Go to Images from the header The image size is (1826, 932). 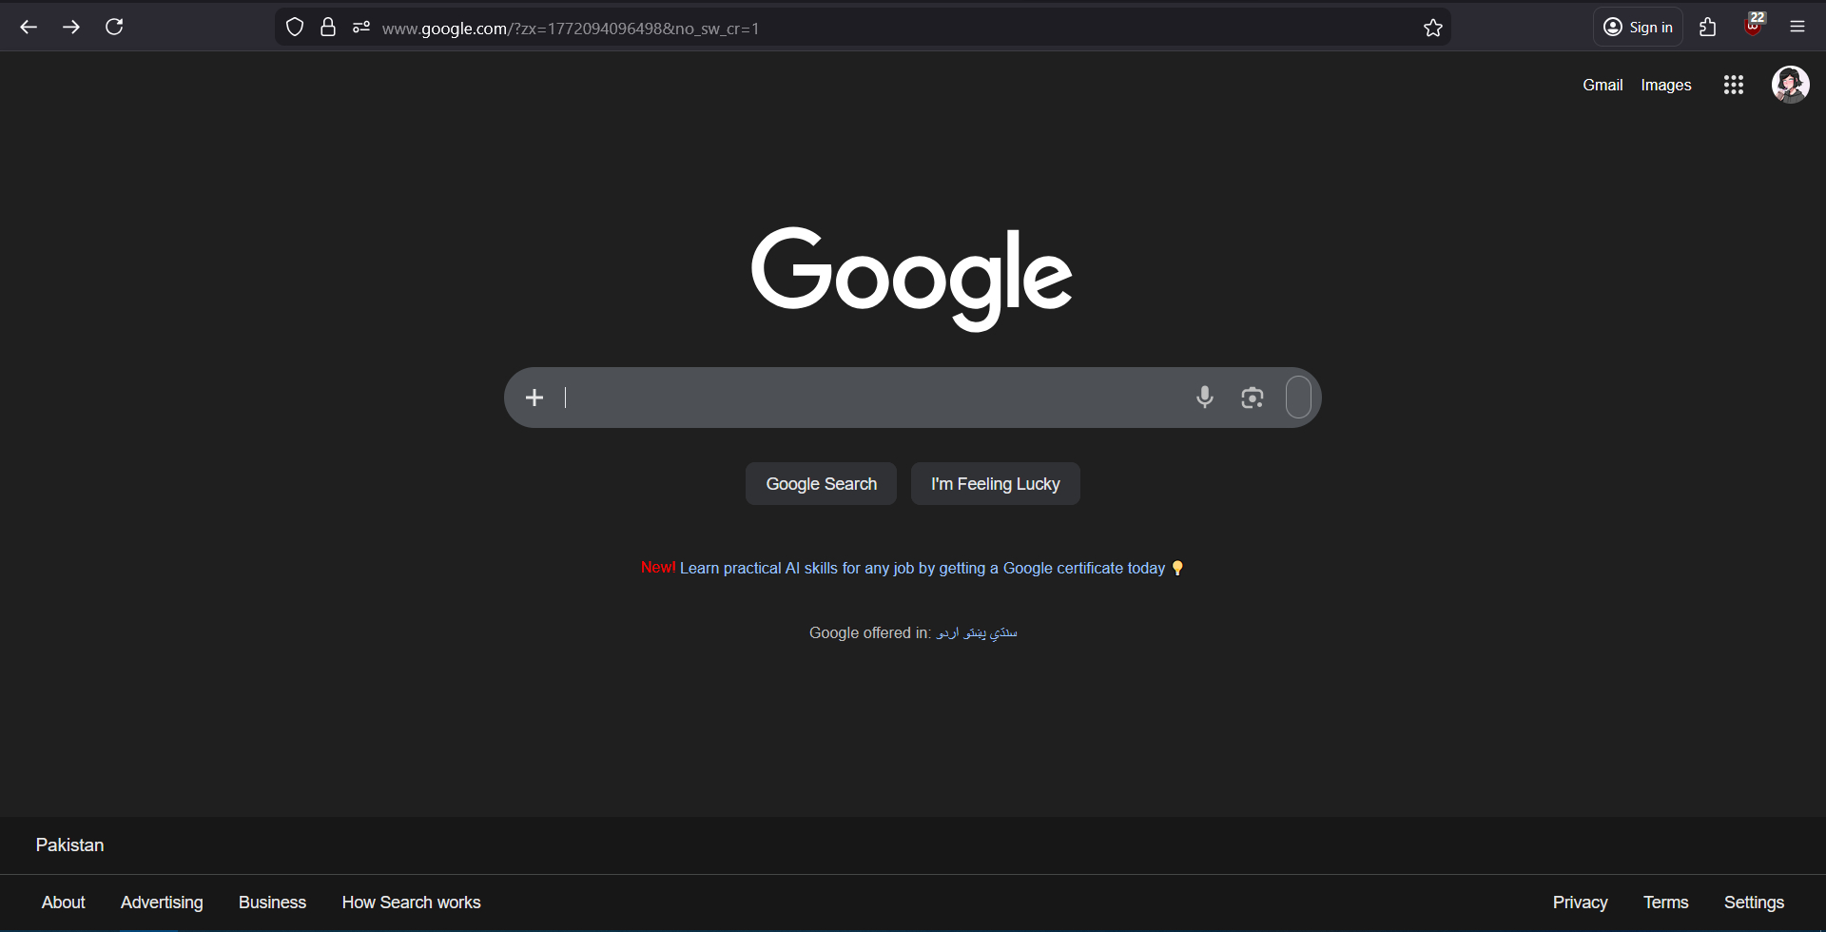(x=1666, y=85)
